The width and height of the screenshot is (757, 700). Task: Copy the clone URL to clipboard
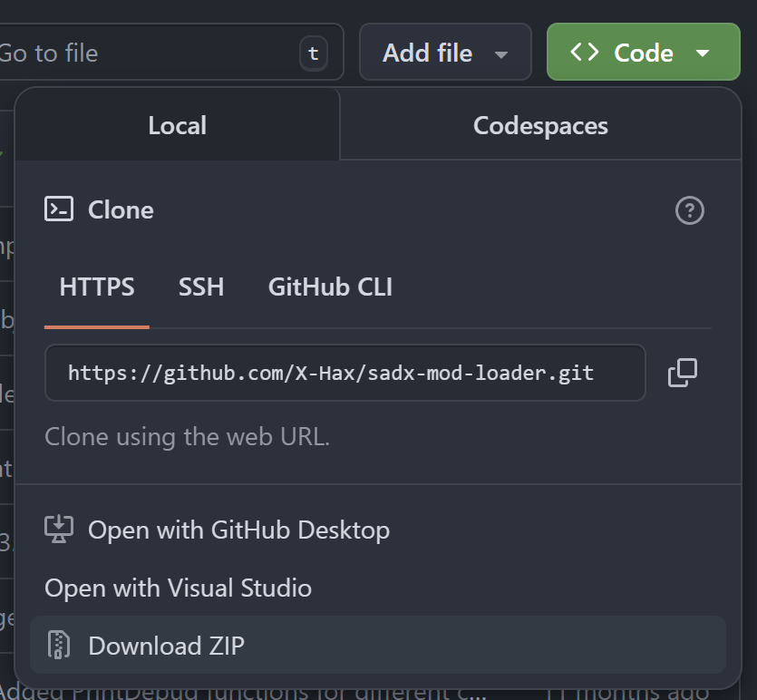point(682,373)
